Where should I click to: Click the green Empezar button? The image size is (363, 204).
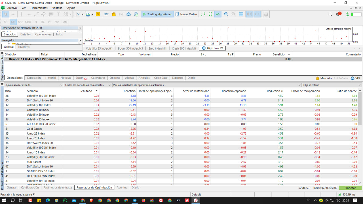coord(350,188)
